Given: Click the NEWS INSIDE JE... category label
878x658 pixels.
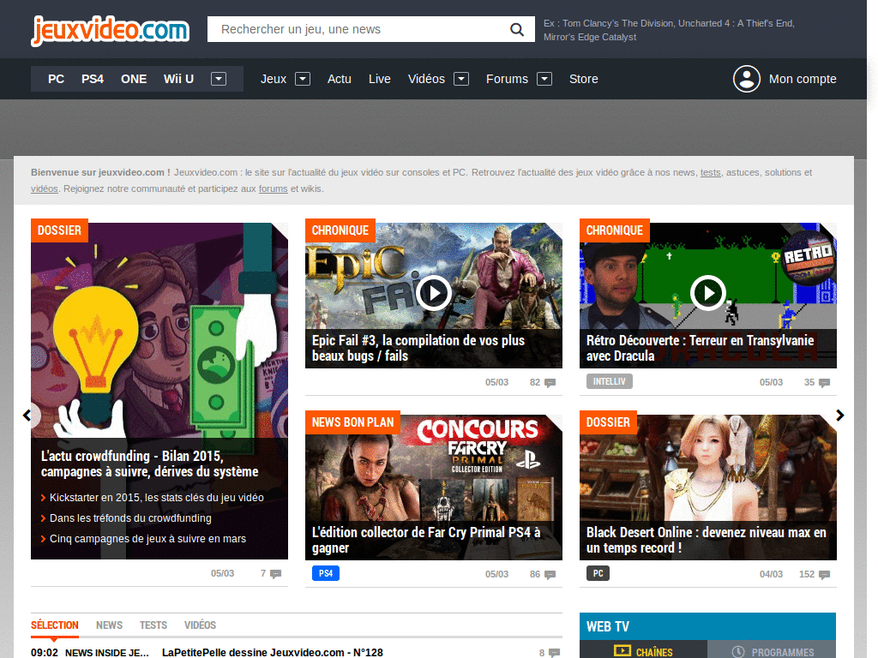Looking at the screenshot, I should pos(107,652).
